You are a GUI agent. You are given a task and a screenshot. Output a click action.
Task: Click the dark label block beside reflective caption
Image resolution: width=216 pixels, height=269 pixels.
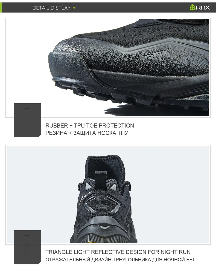tap(27, 247)
